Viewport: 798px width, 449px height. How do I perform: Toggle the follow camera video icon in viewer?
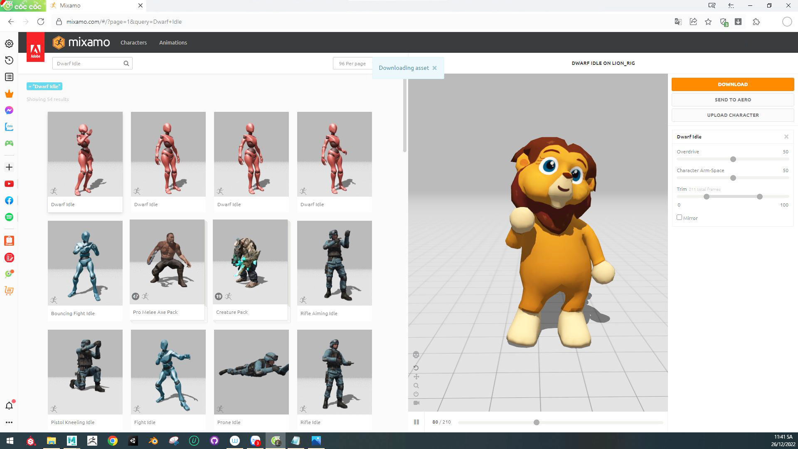pyautogui.click(x=416, y=403)
